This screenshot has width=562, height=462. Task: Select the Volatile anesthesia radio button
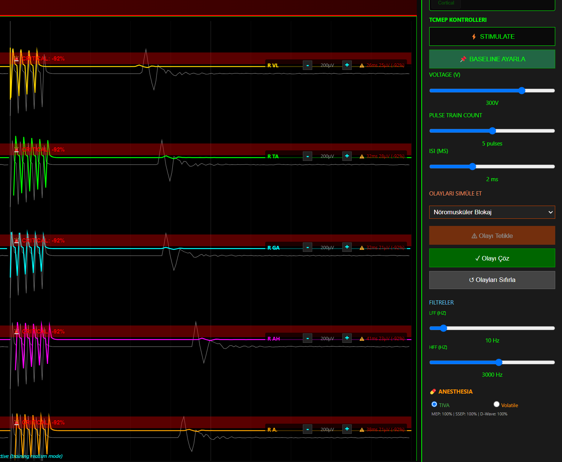click(497, 404)
